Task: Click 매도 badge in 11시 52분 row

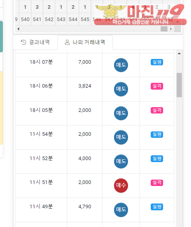Action: pos(121,161)
